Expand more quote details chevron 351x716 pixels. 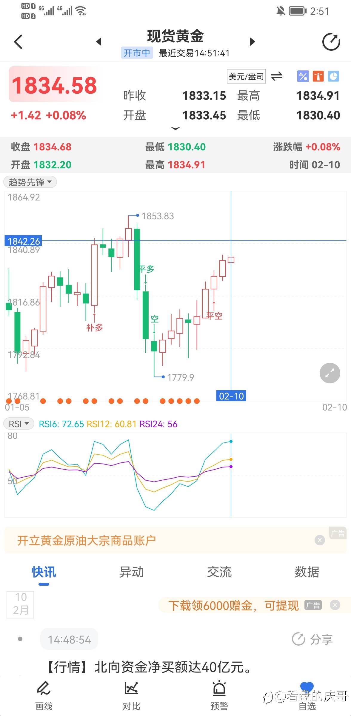tap(176, 129)
